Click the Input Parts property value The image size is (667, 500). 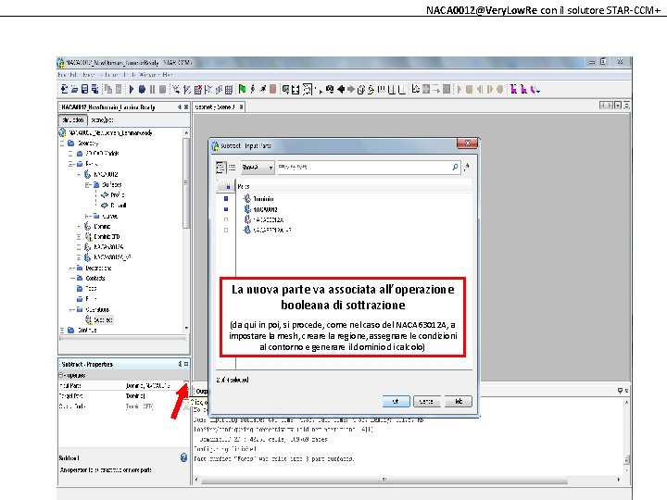[148, 385]
